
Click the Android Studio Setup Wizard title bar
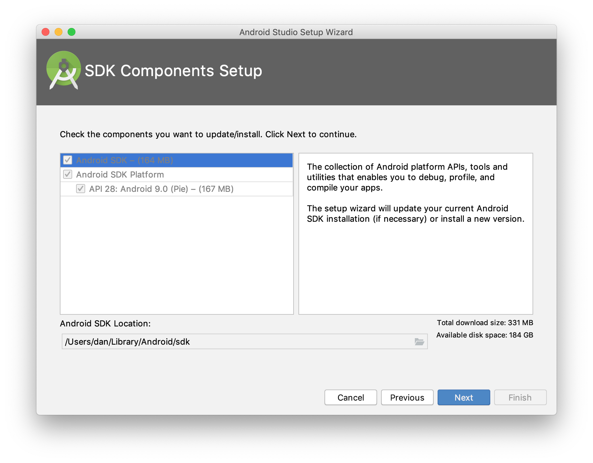[296, 32]
